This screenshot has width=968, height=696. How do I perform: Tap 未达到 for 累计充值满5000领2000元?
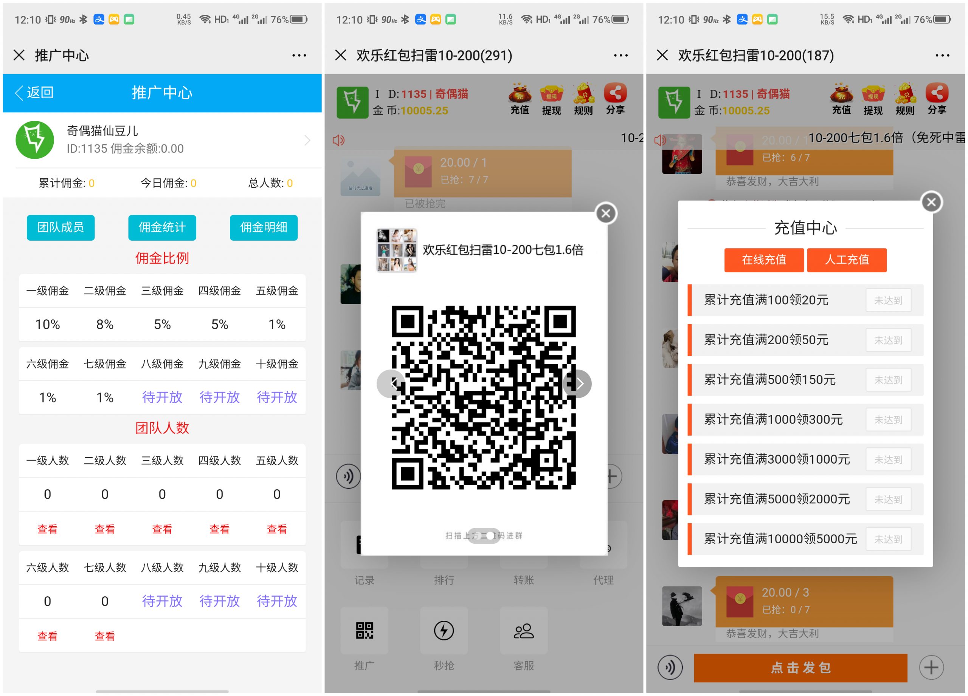coord(888,499)
